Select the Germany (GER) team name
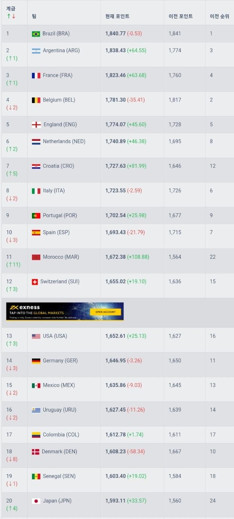Viewport: 234px width, 519px height. [x=60, y=361]
